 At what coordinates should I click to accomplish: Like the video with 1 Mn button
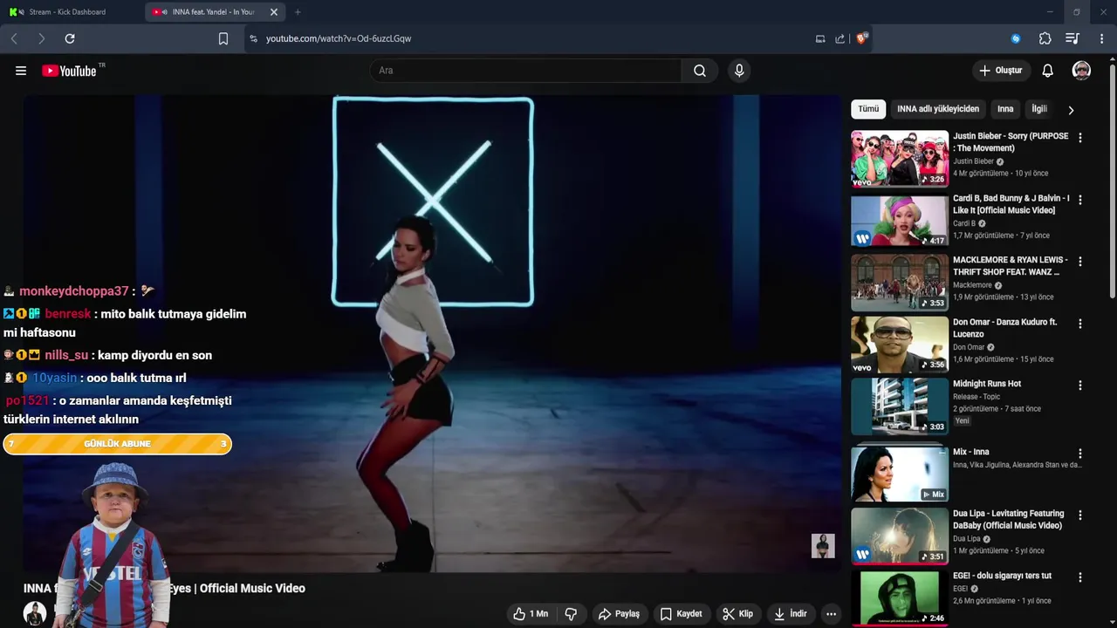click(531, 614)
